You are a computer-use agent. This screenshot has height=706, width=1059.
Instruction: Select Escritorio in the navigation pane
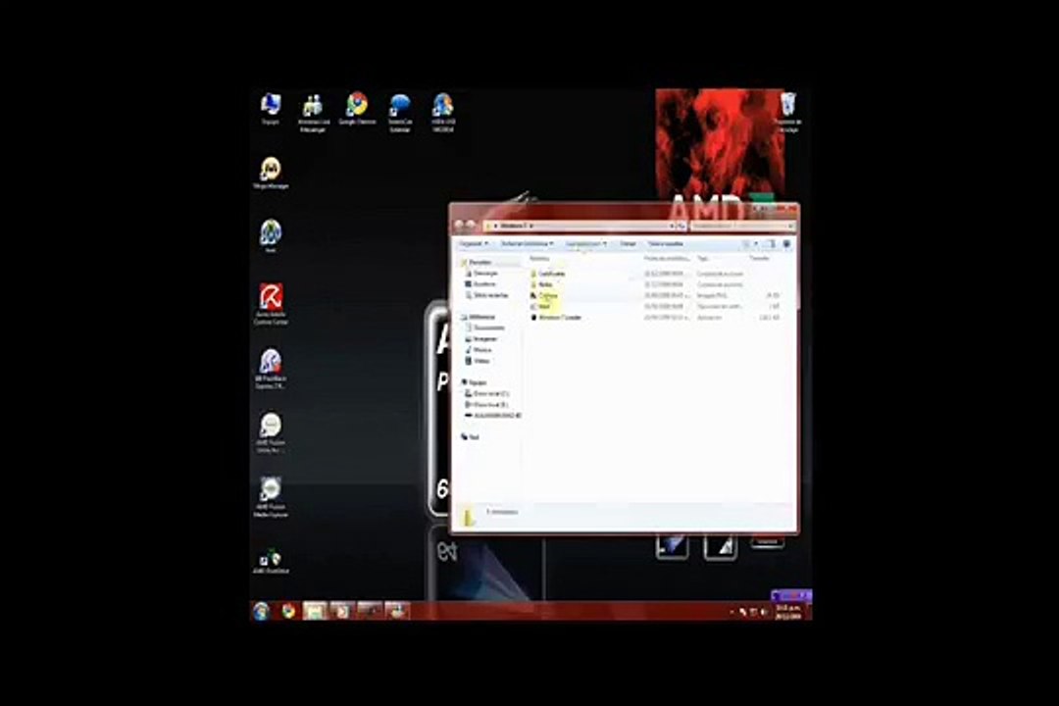(x=480, y=284)
